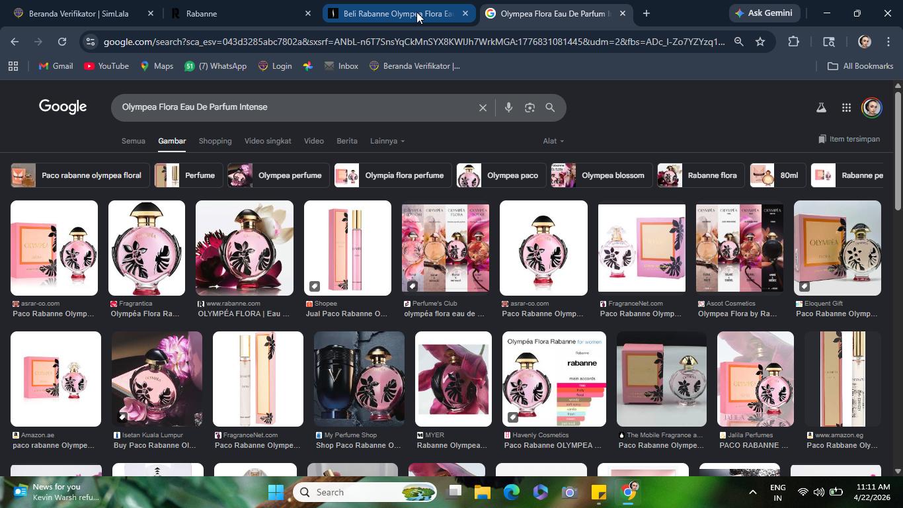Viewport: 903px width, 508px height.
Task: Open the Chrome three-dot menu
Action: (888, 42)
